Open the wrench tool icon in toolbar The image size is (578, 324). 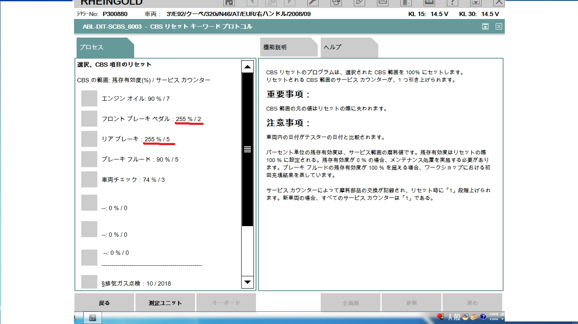coord(312,3)
